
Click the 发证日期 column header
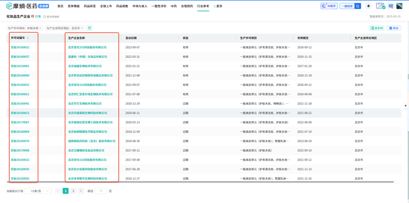[x=131, y=38]
